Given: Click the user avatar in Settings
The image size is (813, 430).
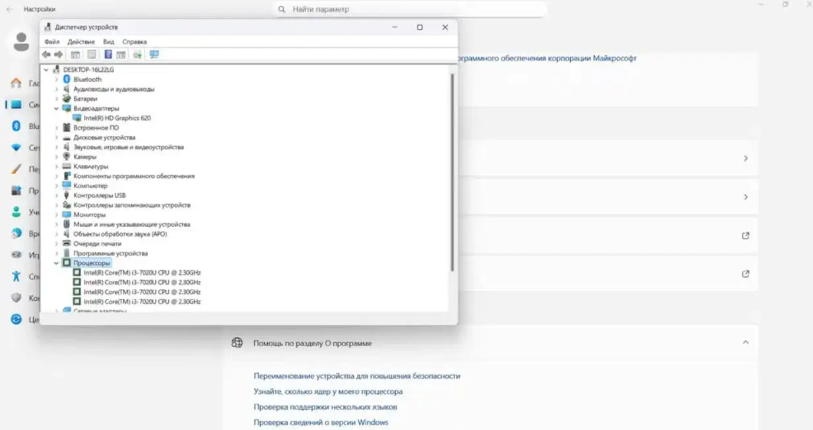Looking at the screenshot, I should click(21, 43).
